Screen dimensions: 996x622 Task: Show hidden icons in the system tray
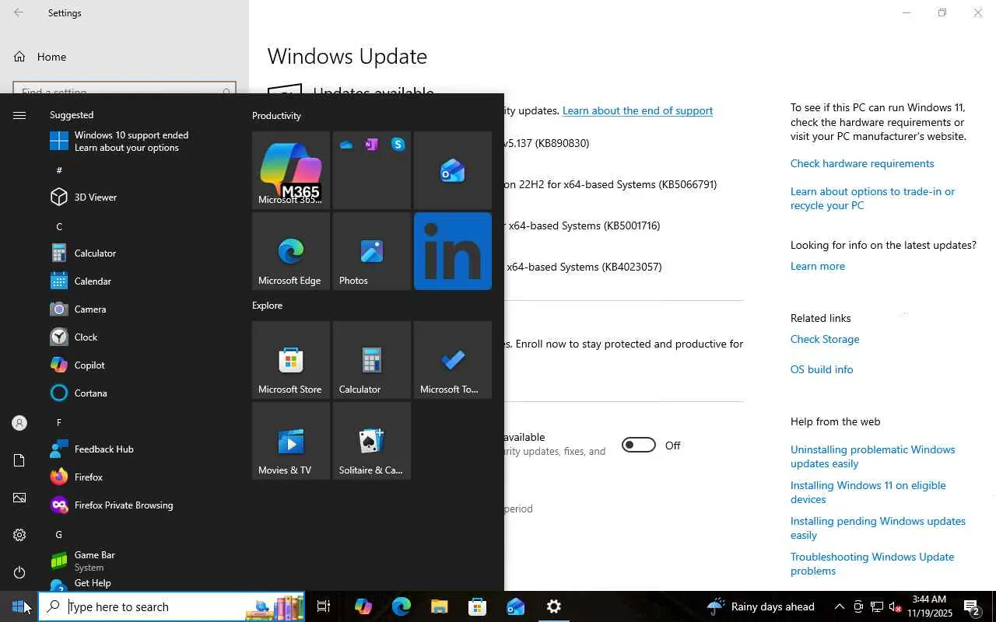(840, 606)
